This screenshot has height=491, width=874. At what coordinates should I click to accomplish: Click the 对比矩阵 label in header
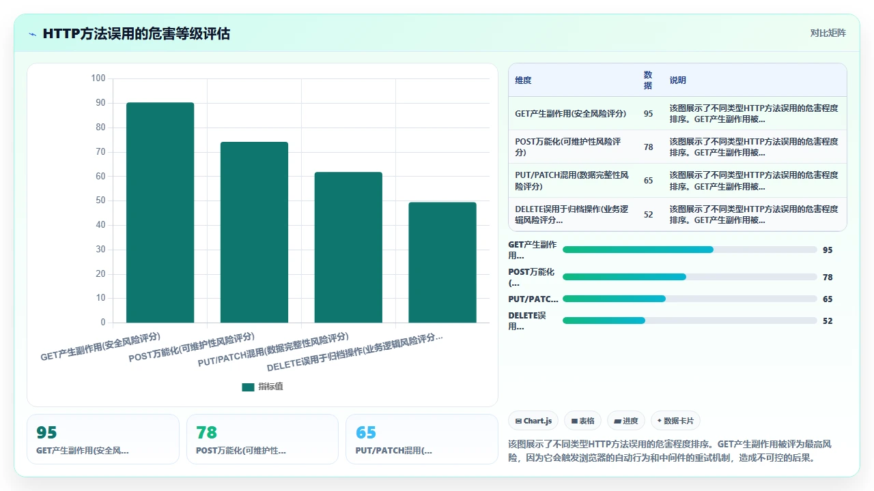point(828,33)
